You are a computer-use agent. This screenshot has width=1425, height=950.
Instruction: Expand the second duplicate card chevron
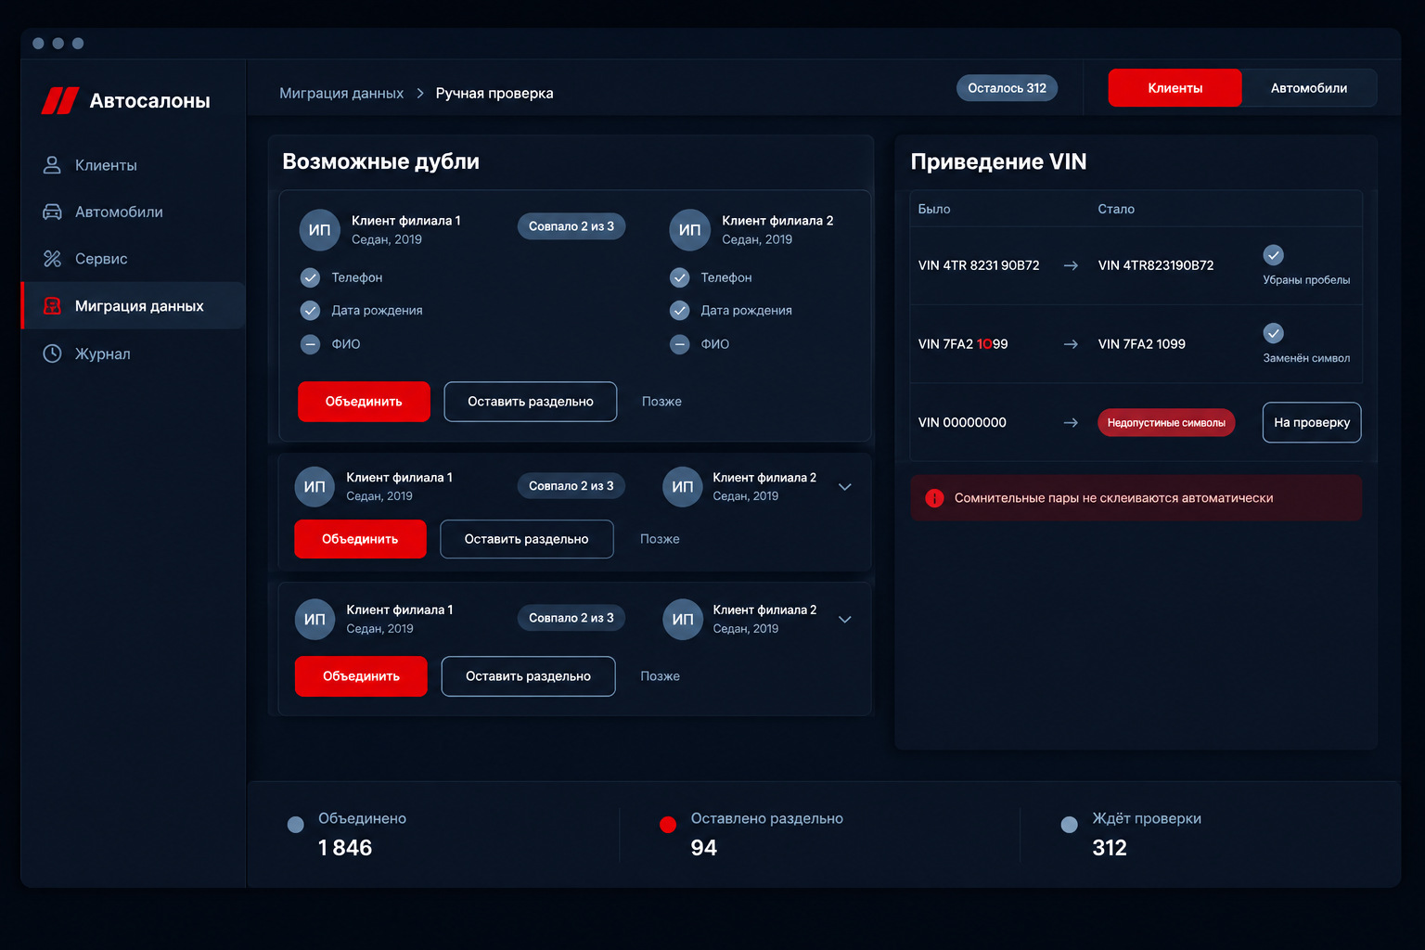845,487
